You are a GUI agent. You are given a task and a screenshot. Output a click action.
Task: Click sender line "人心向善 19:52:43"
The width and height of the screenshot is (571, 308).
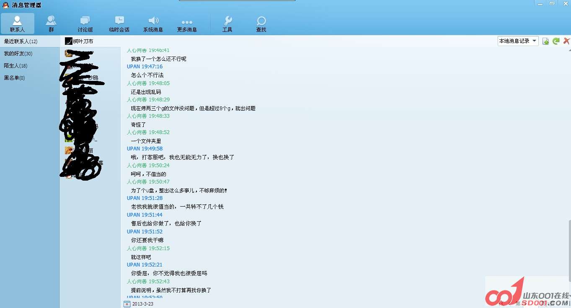click(148, 282)
